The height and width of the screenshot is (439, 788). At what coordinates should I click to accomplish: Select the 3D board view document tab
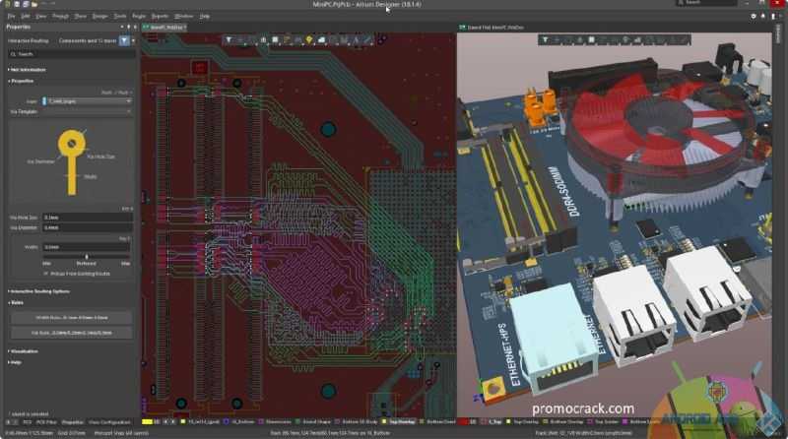[492, 28]
